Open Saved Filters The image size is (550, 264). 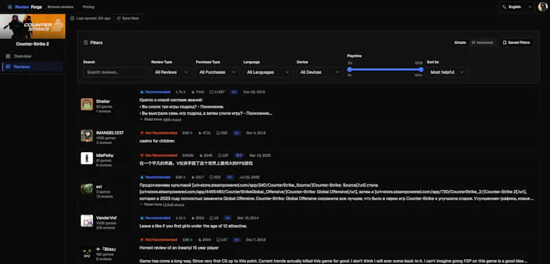pos(516,43)
